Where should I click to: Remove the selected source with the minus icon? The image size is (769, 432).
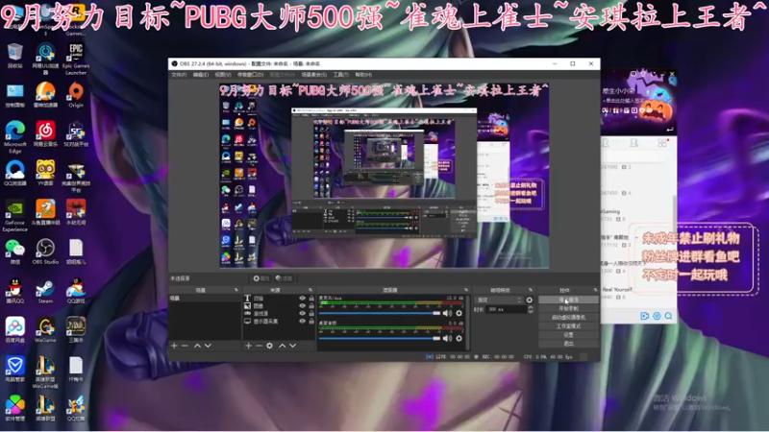click(259, 346)
